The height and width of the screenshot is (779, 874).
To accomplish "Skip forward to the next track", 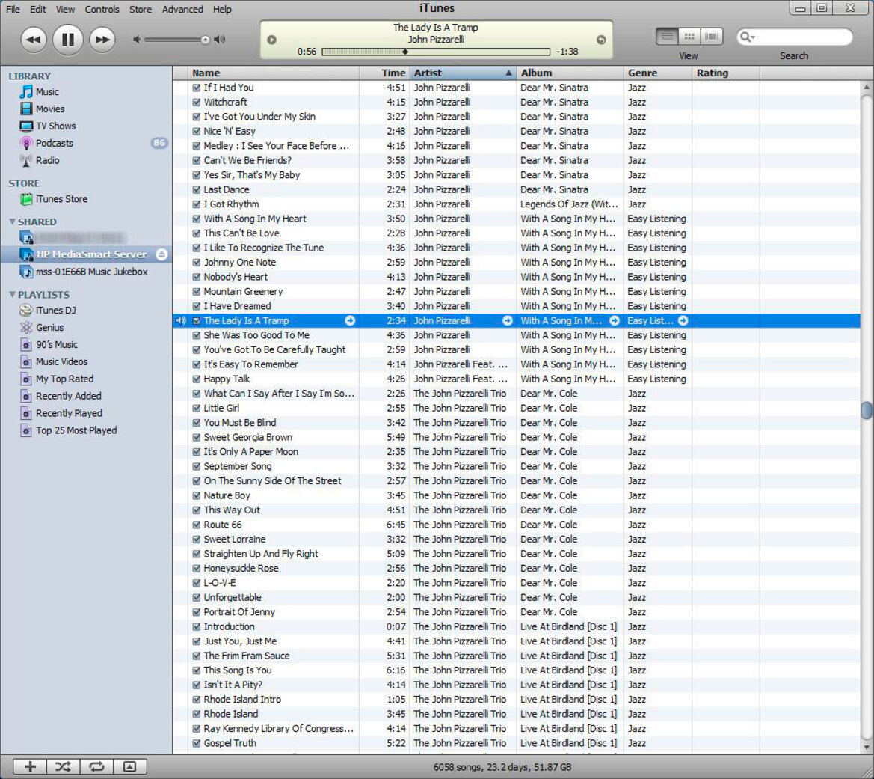I will [102, 40].
